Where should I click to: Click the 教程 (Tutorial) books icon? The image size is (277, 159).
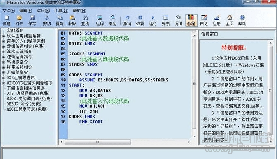[191, 18]
